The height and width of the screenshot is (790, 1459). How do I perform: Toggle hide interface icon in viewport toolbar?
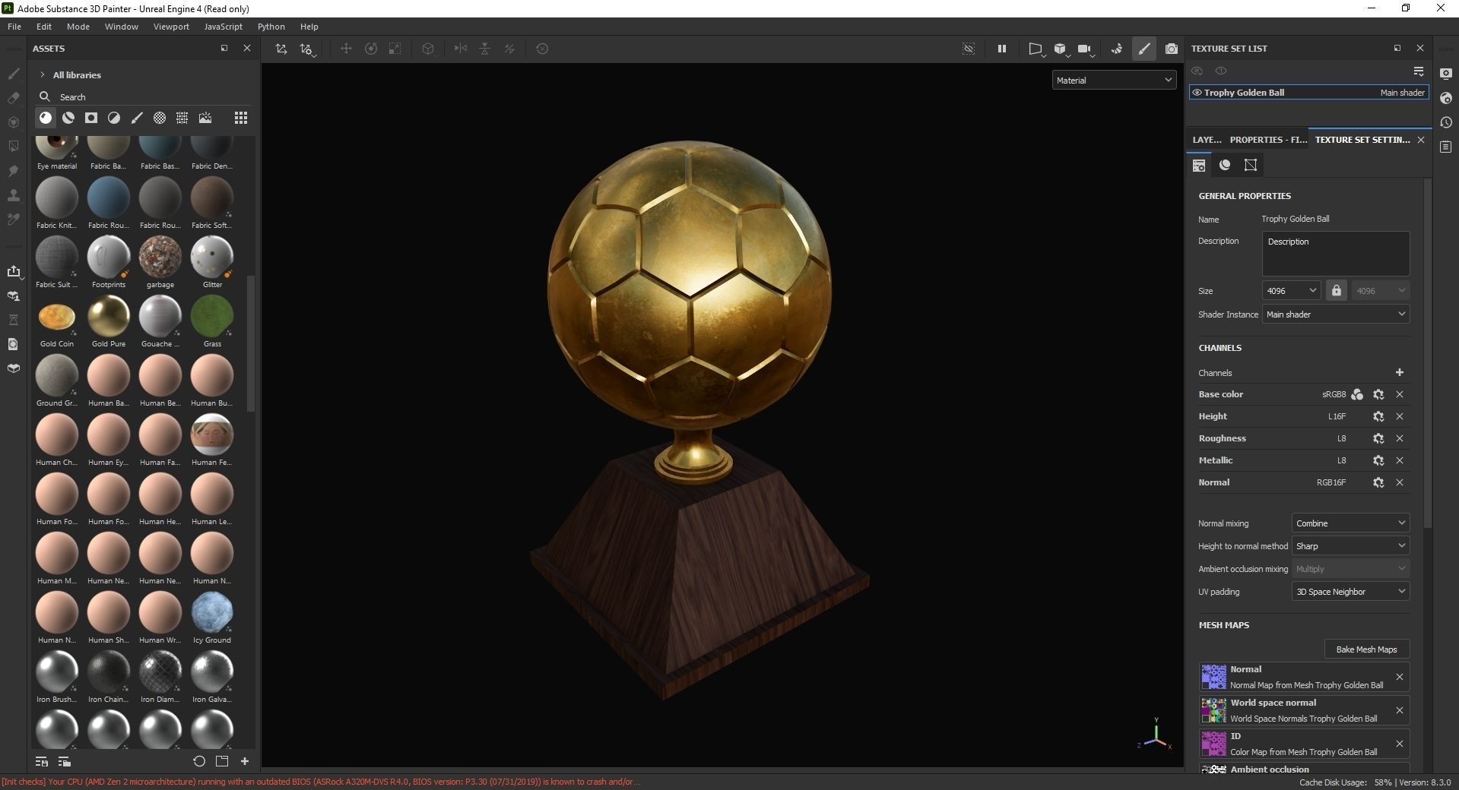tap(969, 49)
